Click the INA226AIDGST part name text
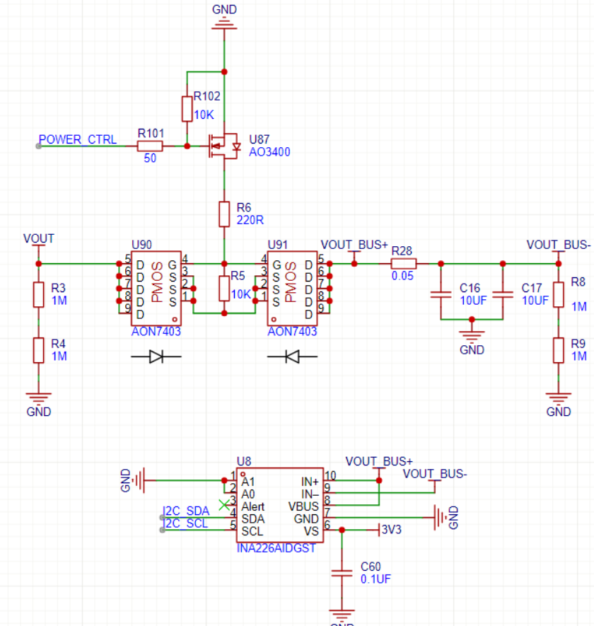This screenshot has height=626, width=594. coord(276,548)
